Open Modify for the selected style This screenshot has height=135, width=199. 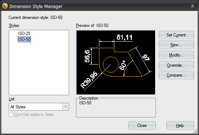(176, 55)
